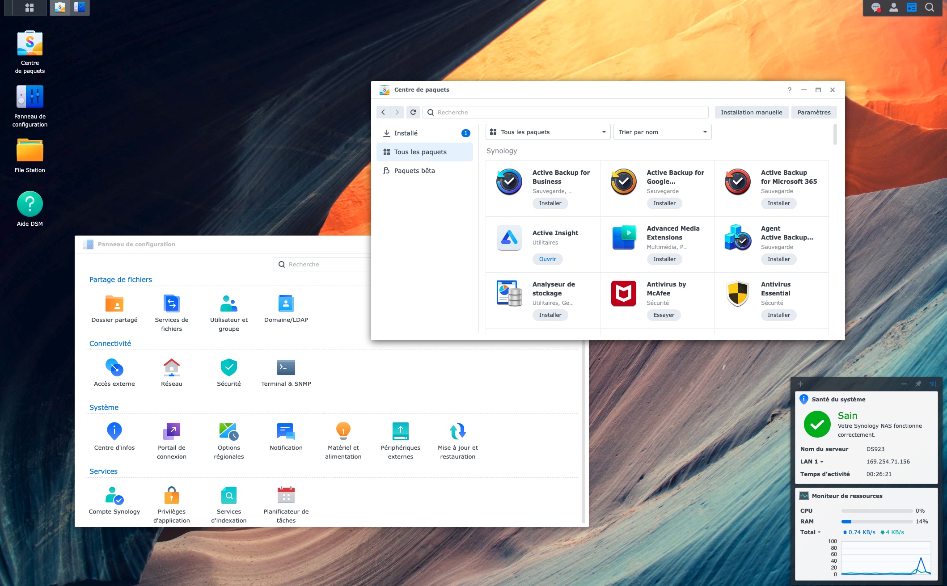The width and height of the screenshot is (947, 586).
Task: Open Matériel et alimentation settings
Action: tap(343, 441)
